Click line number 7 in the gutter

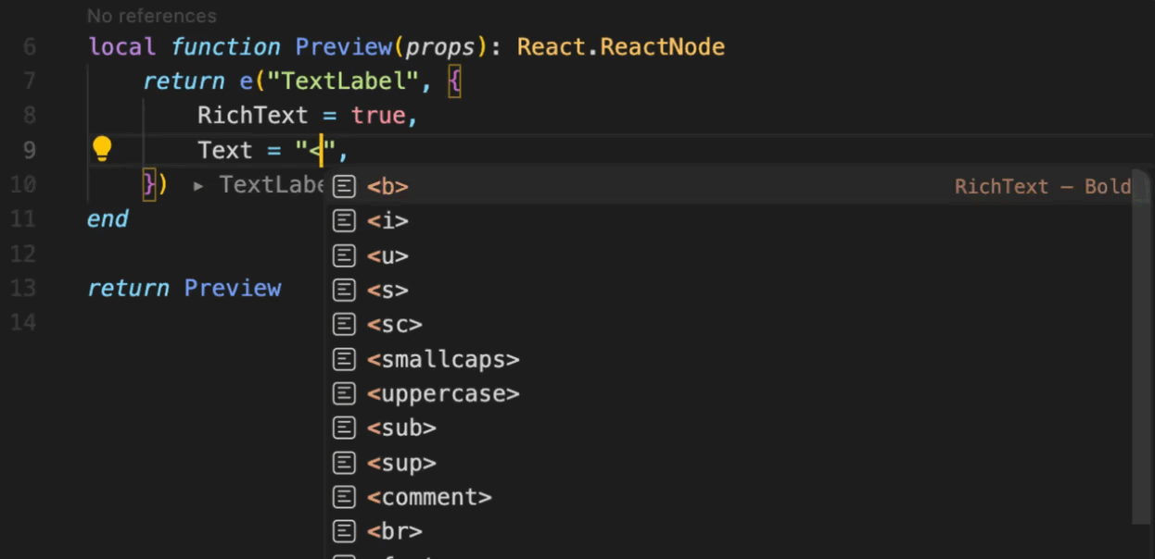coord(30,81)
